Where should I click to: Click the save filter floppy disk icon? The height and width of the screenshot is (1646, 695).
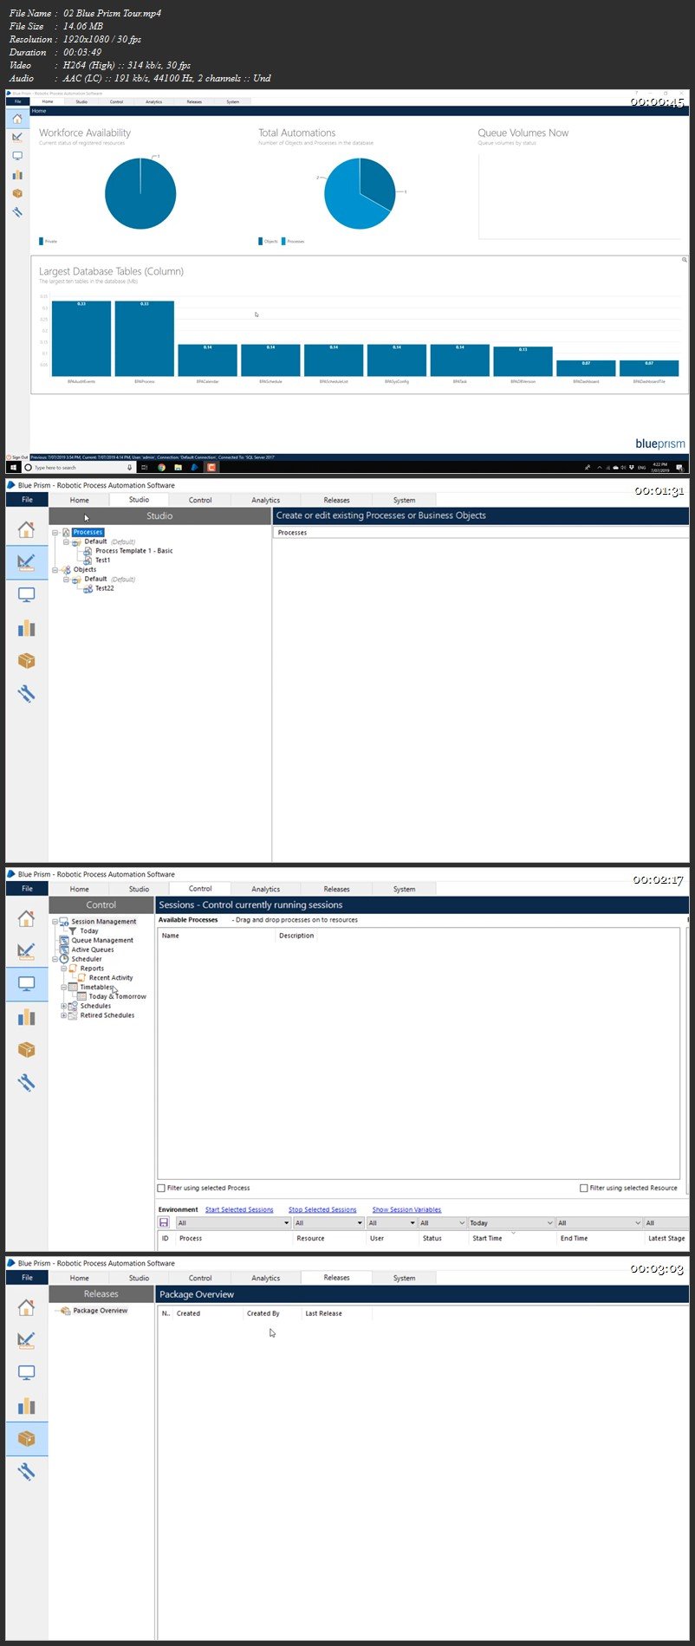point(164,1222)
